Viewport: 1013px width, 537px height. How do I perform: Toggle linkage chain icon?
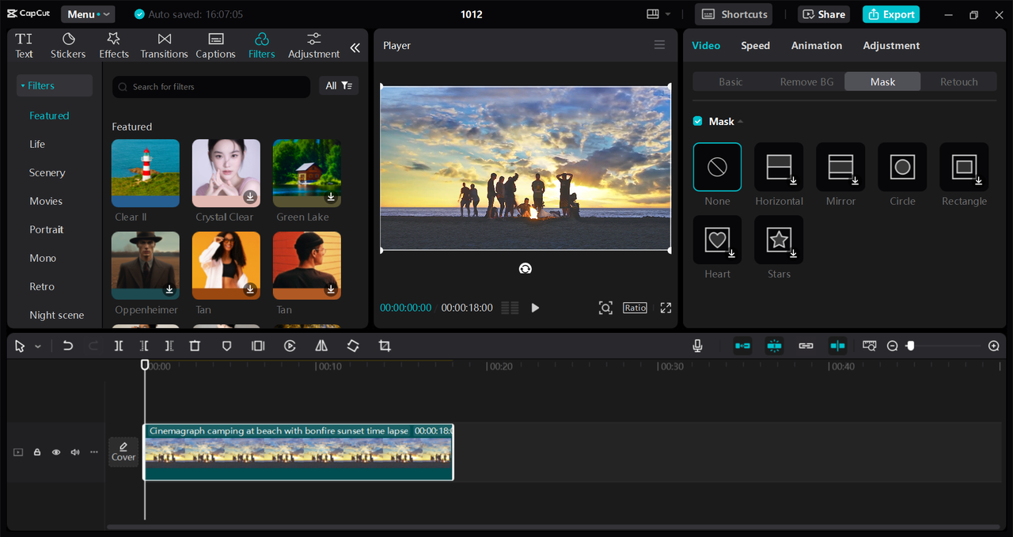[x=806, y=346]
